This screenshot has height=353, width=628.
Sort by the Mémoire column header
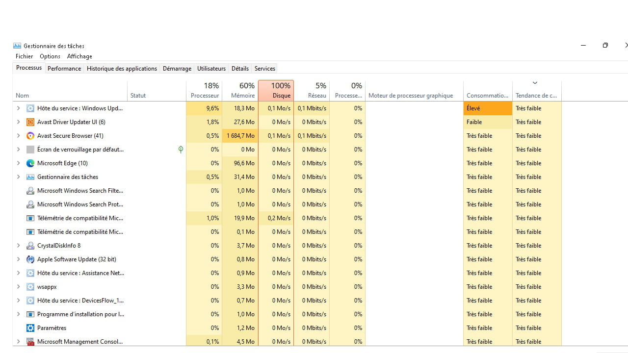[x=240, y=91]
